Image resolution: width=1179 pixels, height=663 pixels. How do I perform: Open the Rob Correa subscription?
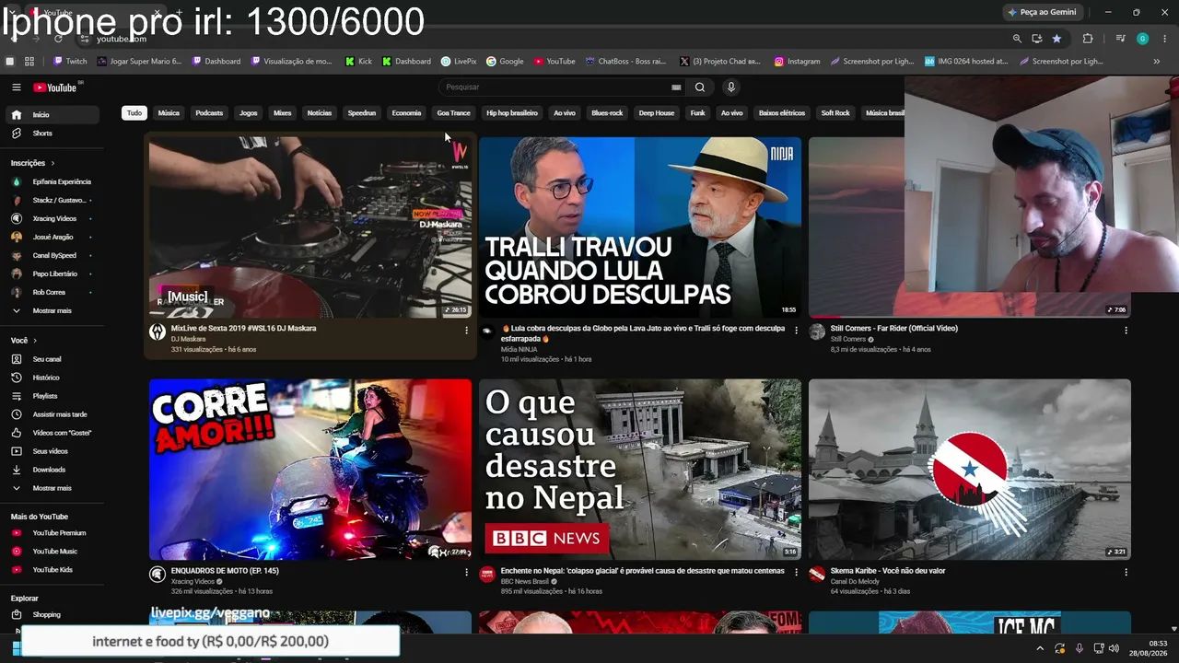[x=52, y=293]
